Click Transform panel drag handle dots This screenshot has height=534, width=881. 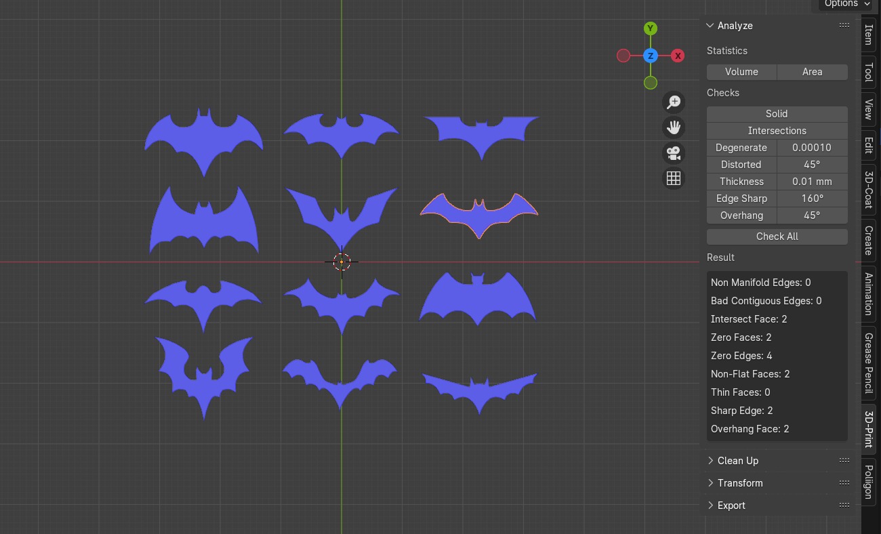(x=844, y=482)
